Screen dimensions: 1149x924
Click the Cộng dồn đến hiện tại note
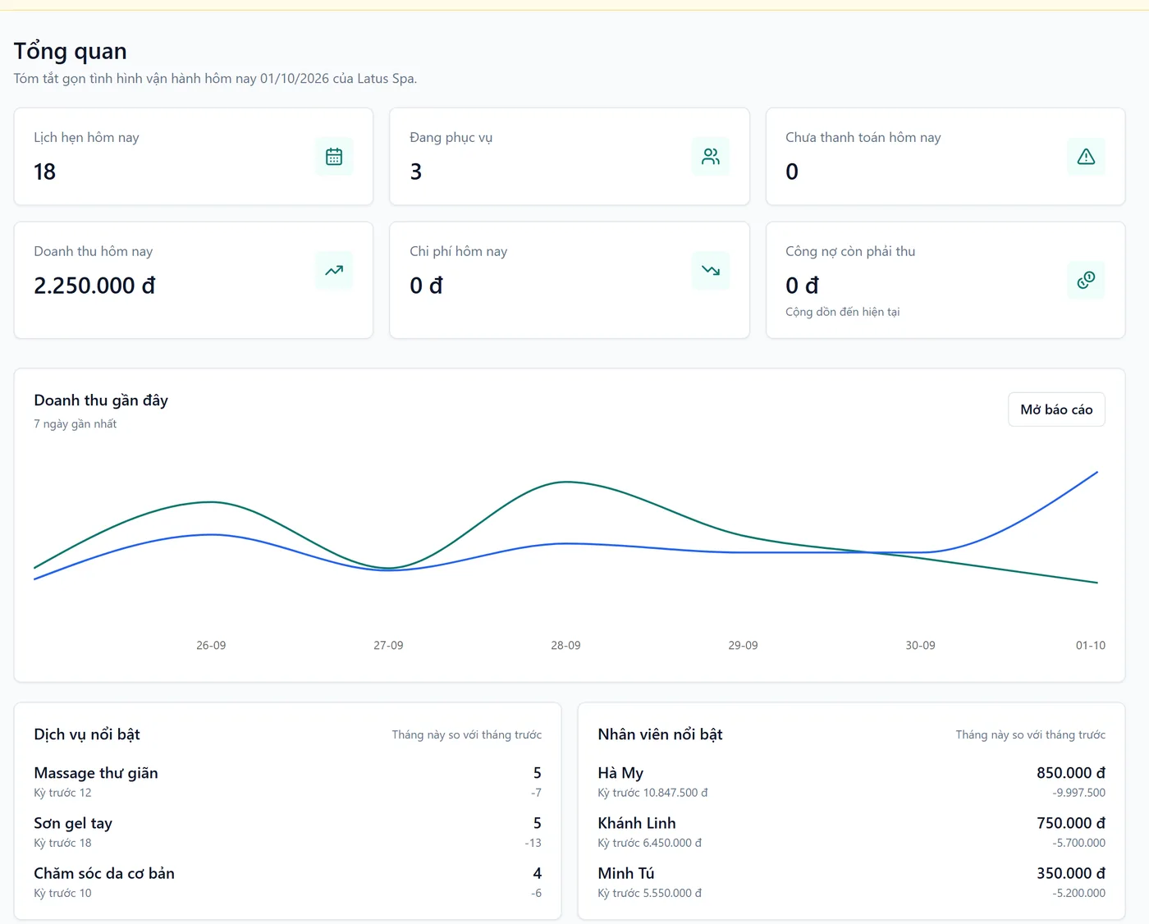coord(843,312)
